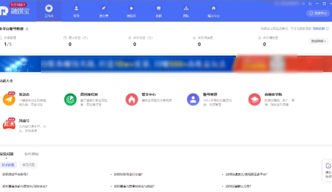Open 发文章 publish article in top navigation

[x=104, y=11]
